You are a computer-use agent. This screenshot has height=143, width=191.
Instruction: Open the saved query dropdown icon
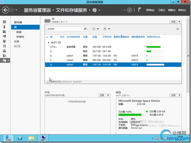pos(106,29)
